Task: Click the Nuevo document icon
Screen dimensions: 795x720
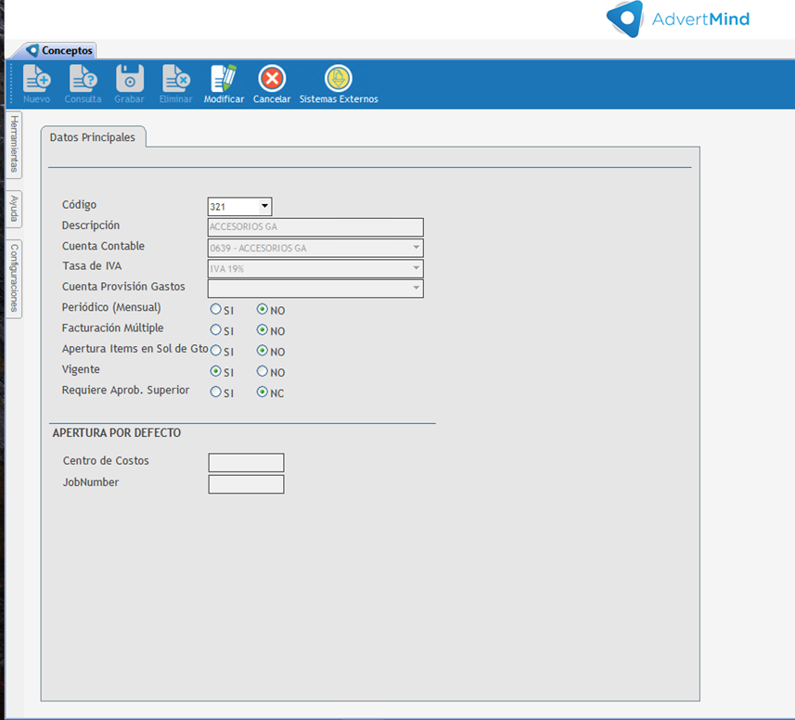Action: (x=36, y=78)
